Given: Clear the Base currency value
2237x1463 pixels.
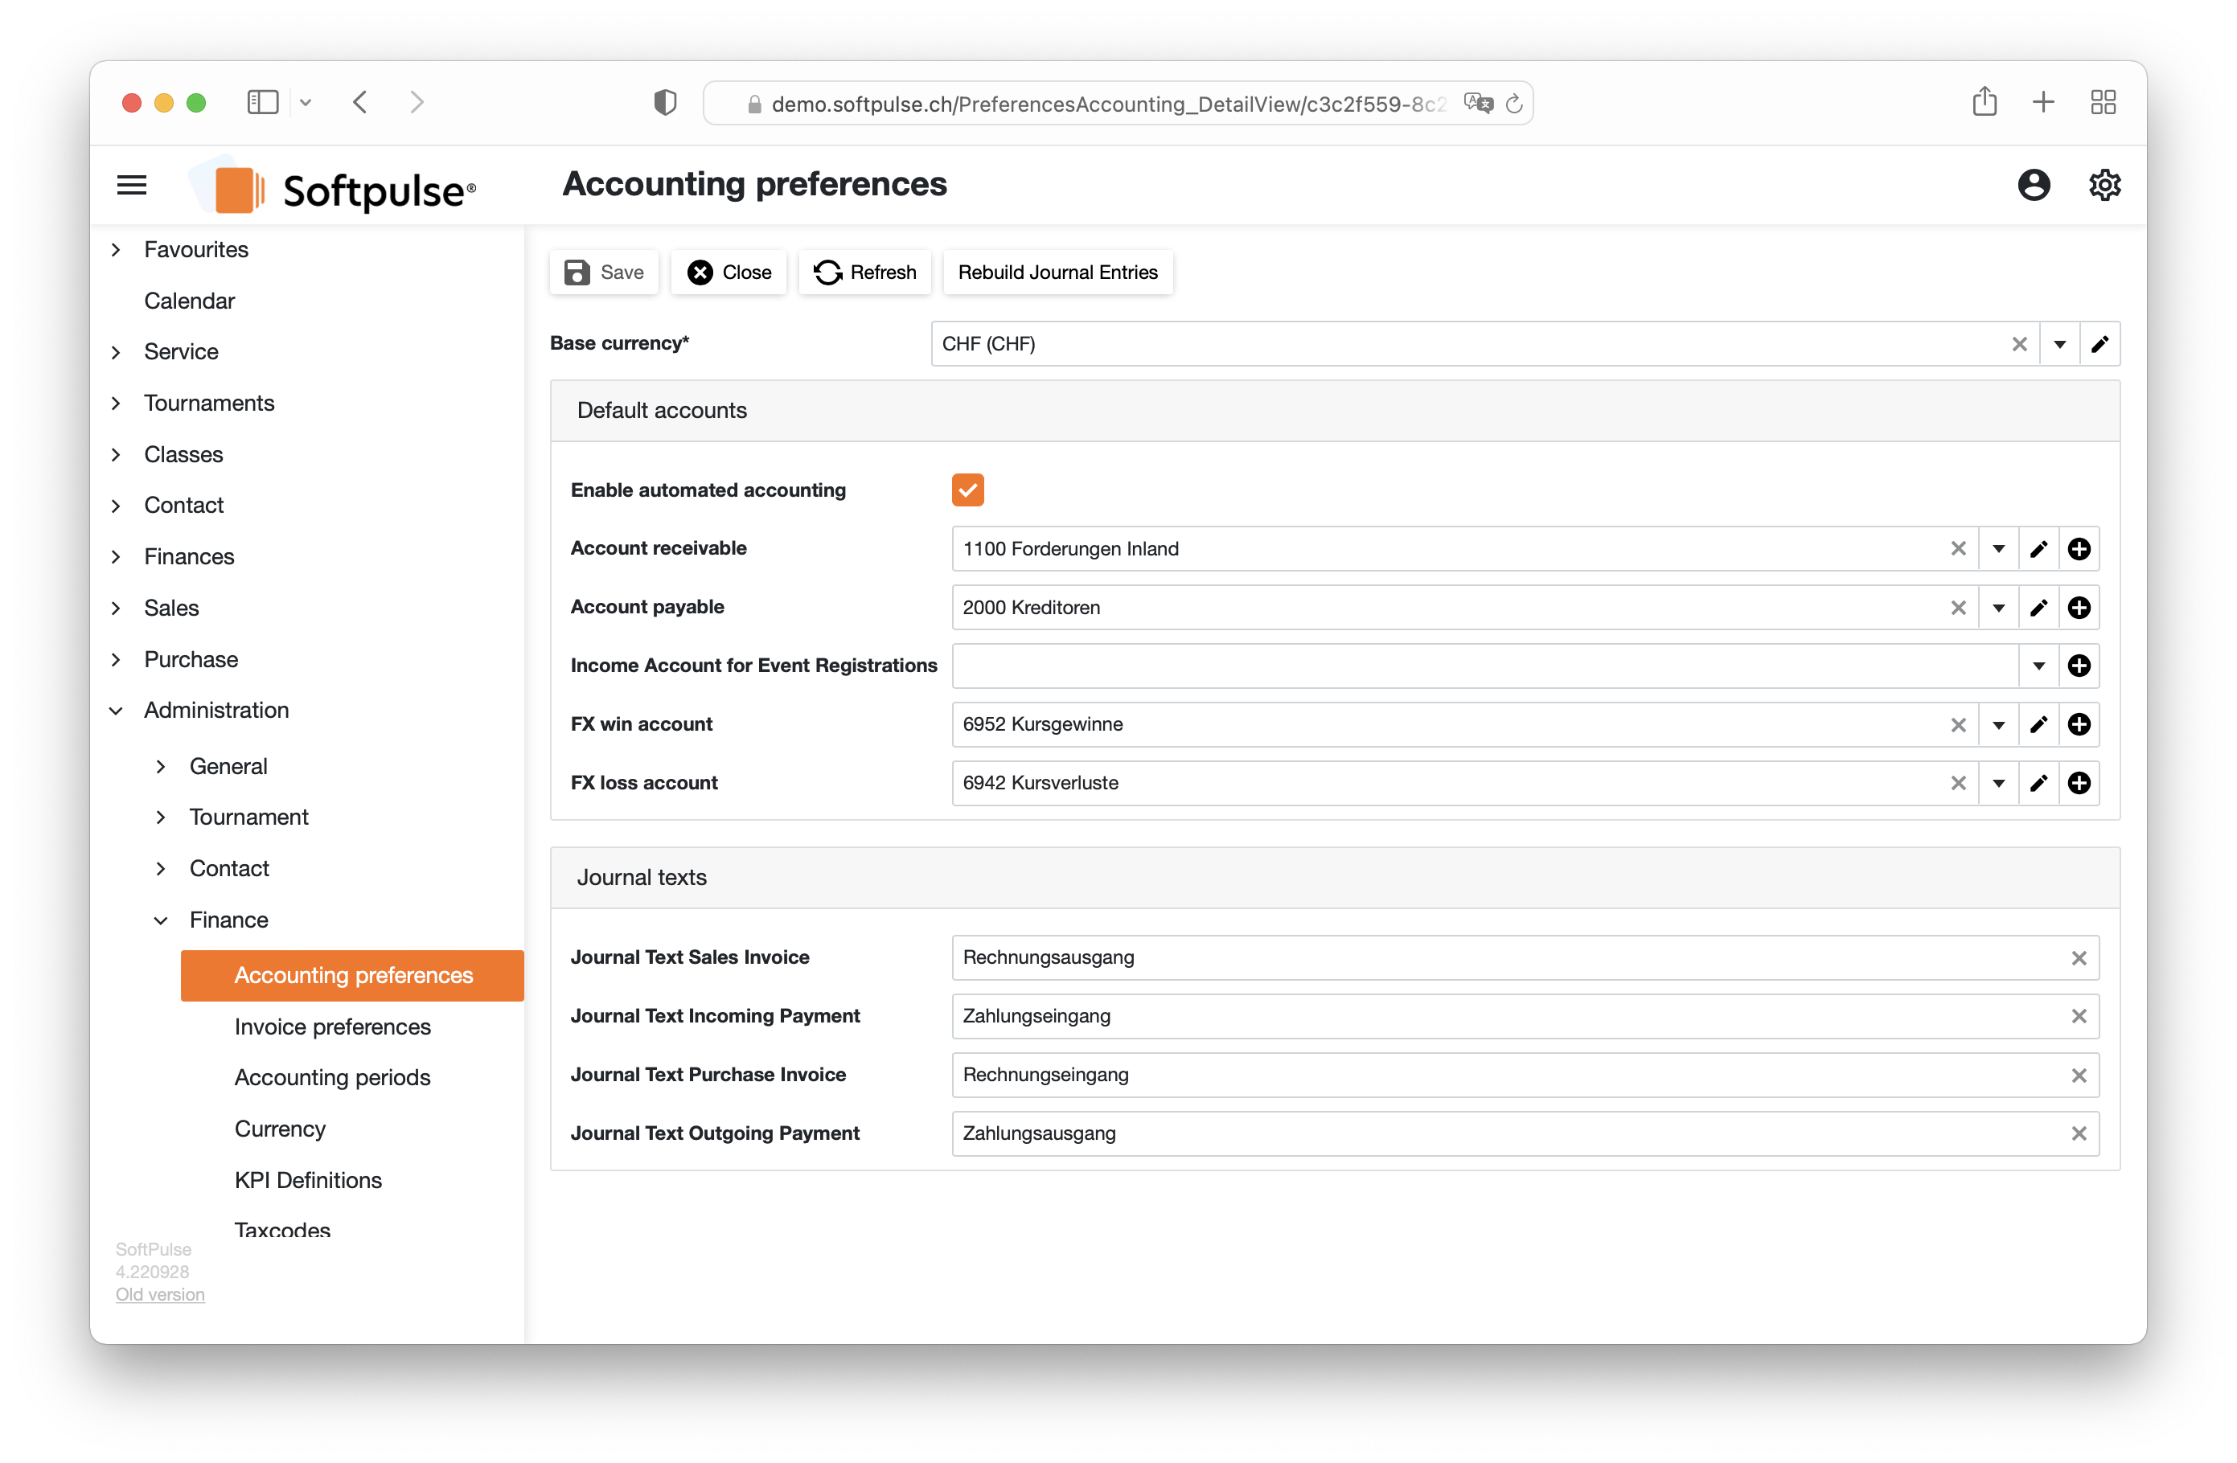Looking at the screenshot, I should click(x=2019, y=344).
